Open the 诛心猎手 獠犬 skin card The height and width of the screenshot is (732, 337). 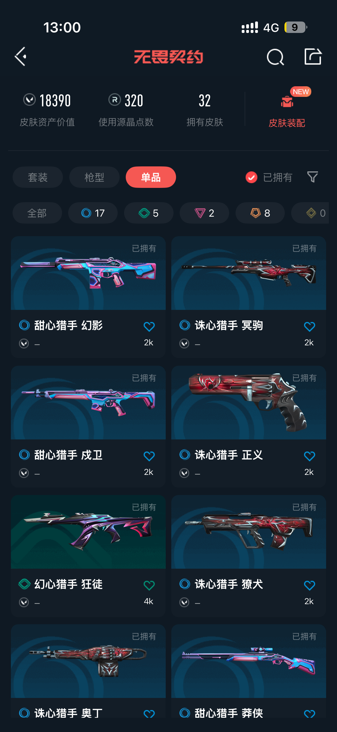coord(248,556)
